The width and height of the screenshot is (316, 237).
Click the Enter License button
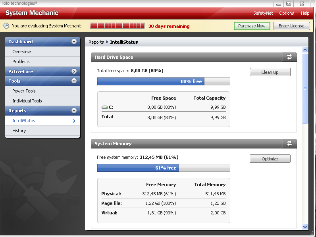point(291,26)
